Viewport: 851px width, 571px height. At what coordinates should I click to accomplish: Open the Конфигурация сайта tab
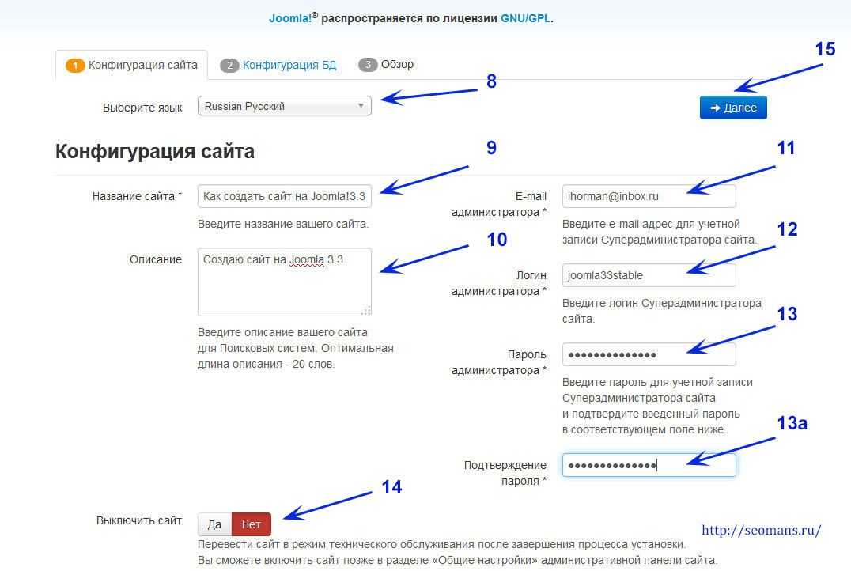point(142,65)
